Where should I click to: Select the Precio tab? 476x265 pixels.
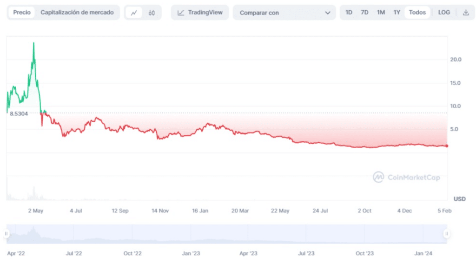click(21, 13)
